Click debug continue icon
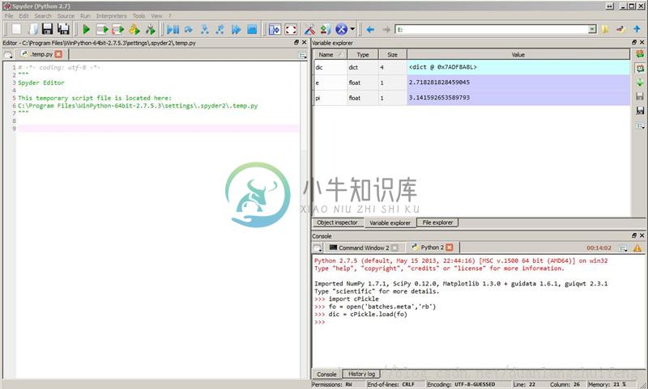 (x=236, y=29)
